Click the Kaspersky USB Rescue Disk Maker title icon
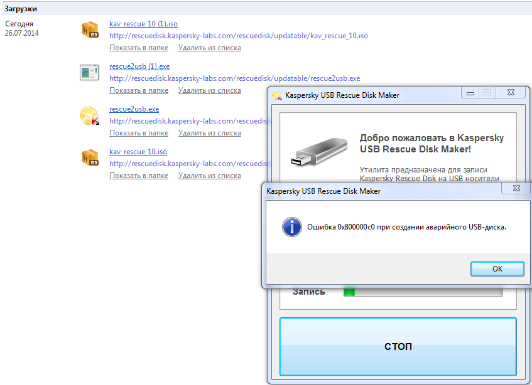This screenshot has width=532, height=385. click(x=277, y=95)
